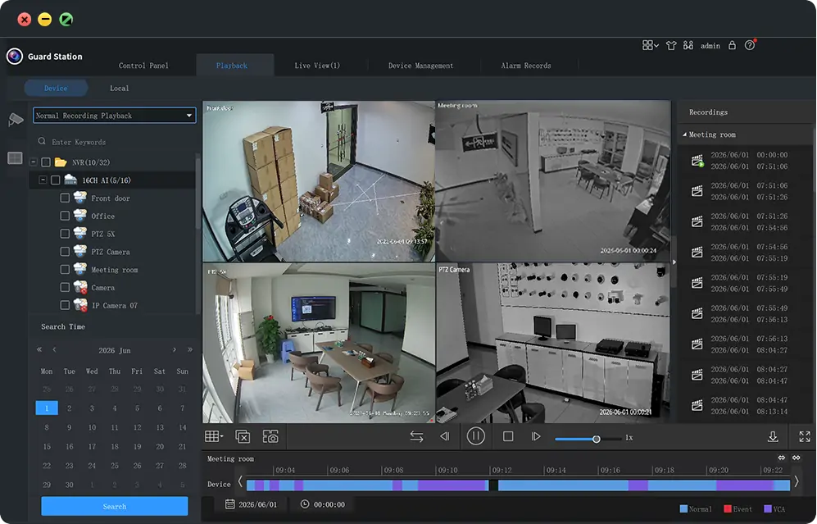Click the frame forward button
Image resolution: width=817 pixels, height=524 pixels.
[536, 436]
